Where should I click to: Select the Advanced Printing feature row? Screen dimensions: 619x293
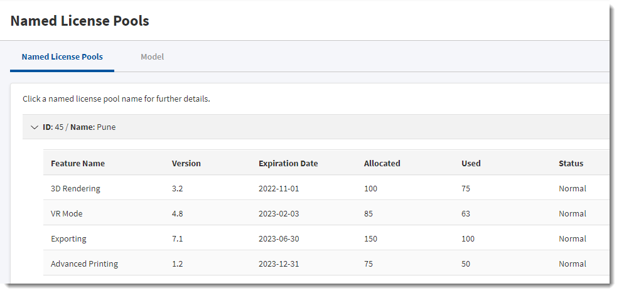click(x=84, y=264)
